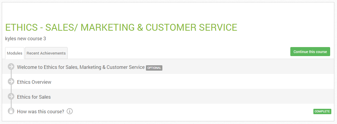Viewport: 337px width, 124px height.
Task: Click progress line between Ethics Overview and Ethics for Sales
Action: click(11, 89)
